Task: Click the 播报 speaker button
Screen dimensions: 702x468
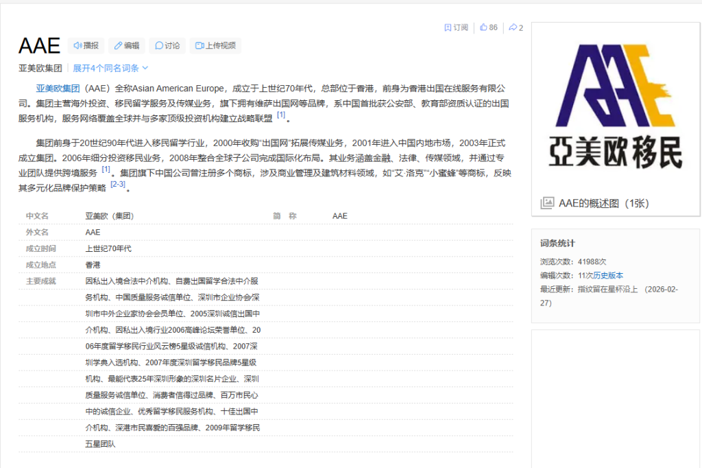Action: pyautogui.click(x=86, y=46)
